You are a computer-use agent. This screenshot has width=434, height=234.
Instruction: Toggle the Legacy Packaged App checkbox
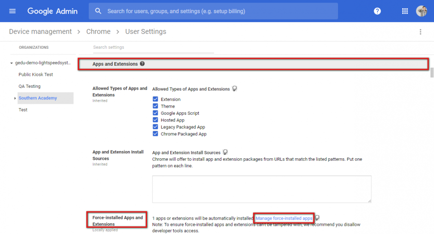pos(155,127)
